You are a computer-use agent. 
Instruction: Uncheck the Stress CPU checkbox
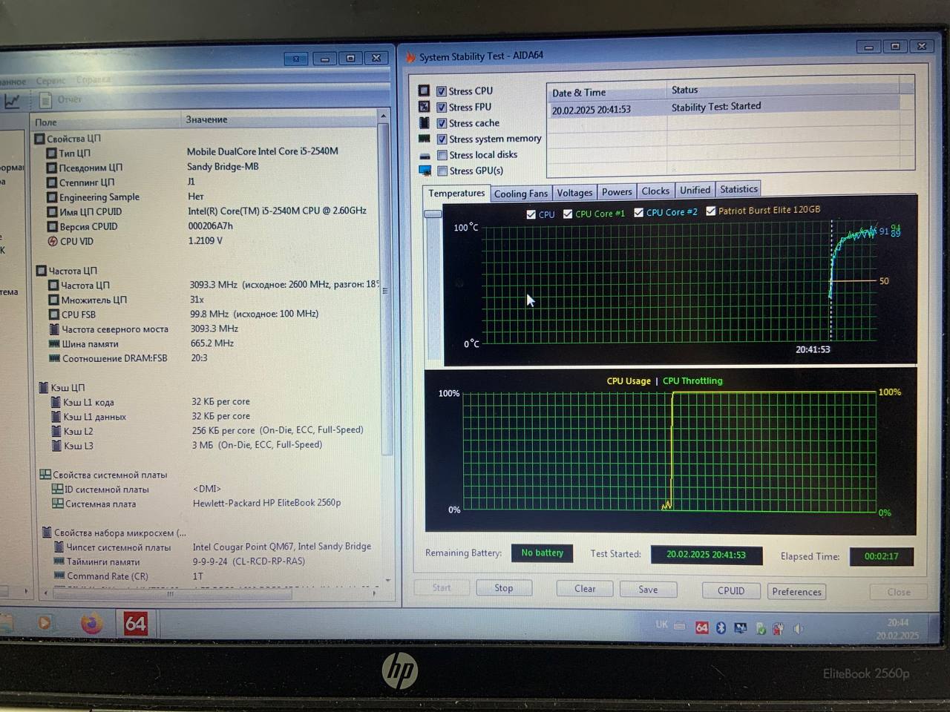pos(442,91)
